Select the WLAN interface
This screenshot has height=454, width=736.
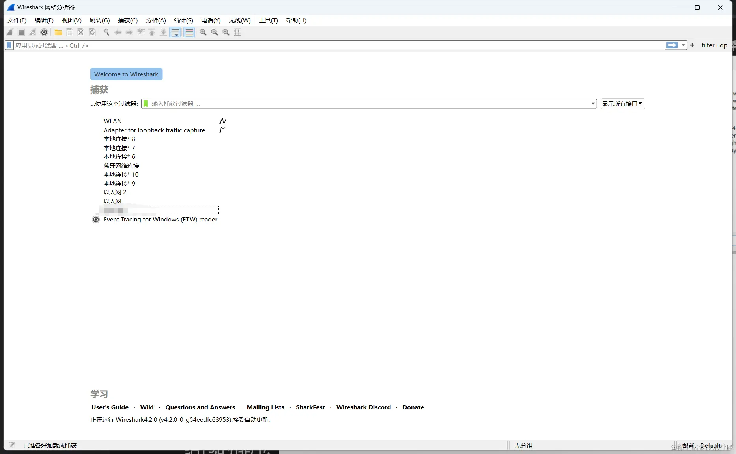(113, 121)
